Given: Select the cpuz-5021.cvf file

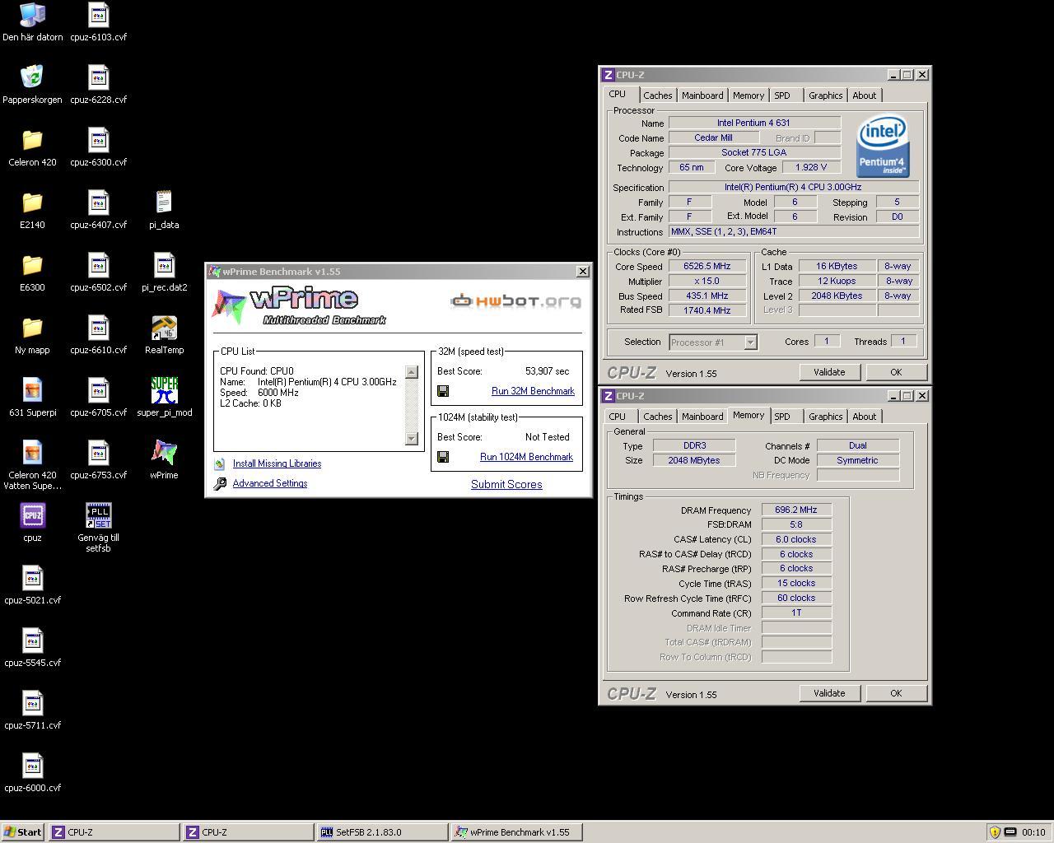Looking at the screenshot, I should click(x=32, y=585).
